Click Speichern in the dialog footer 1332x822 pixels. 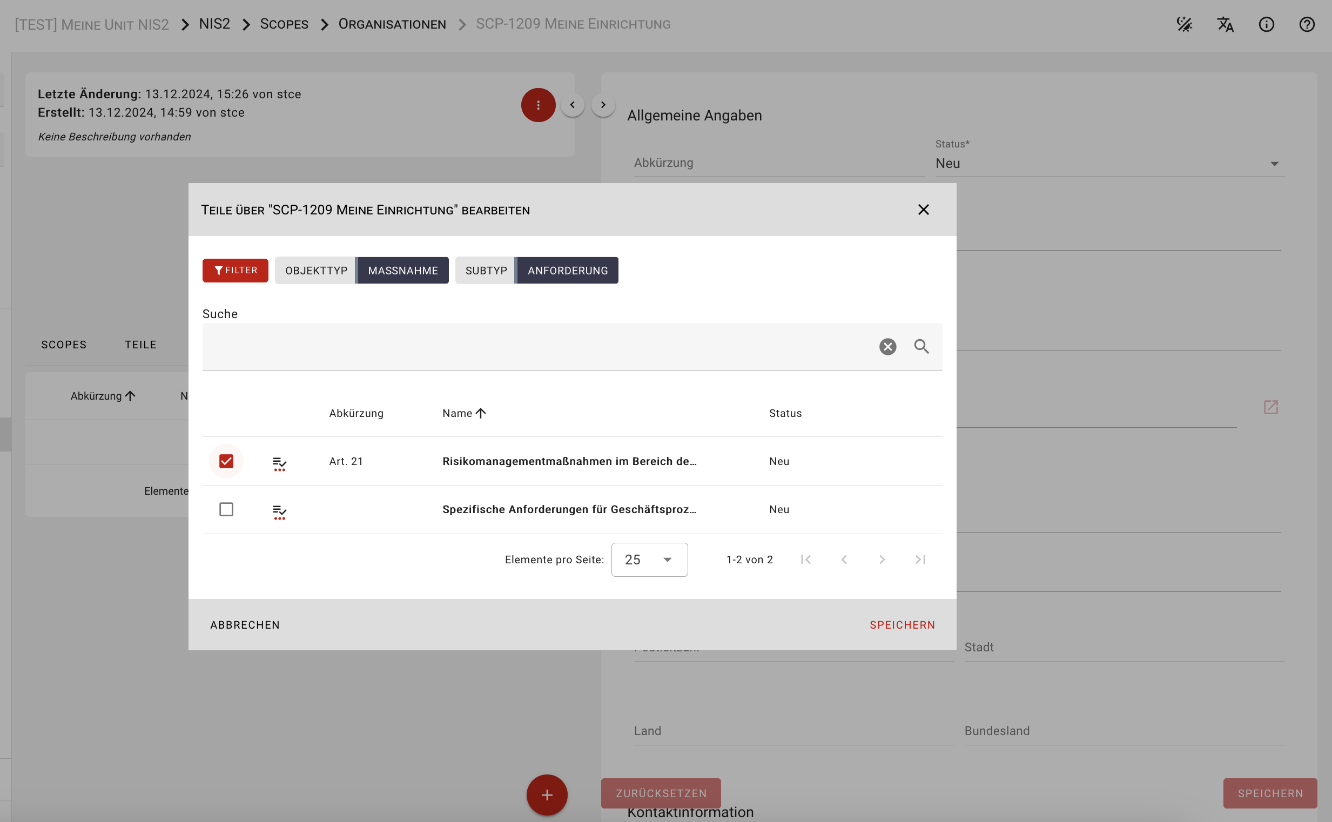(x=902, y=625)
